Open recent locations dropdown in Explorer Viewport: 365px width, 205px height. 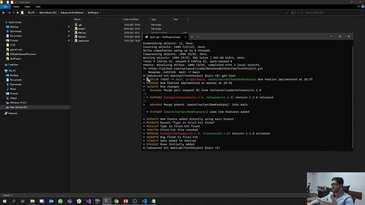(x=14, y=13)
